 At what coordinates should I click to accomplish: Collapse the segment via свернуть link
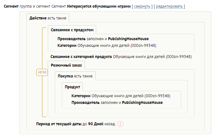142,6
